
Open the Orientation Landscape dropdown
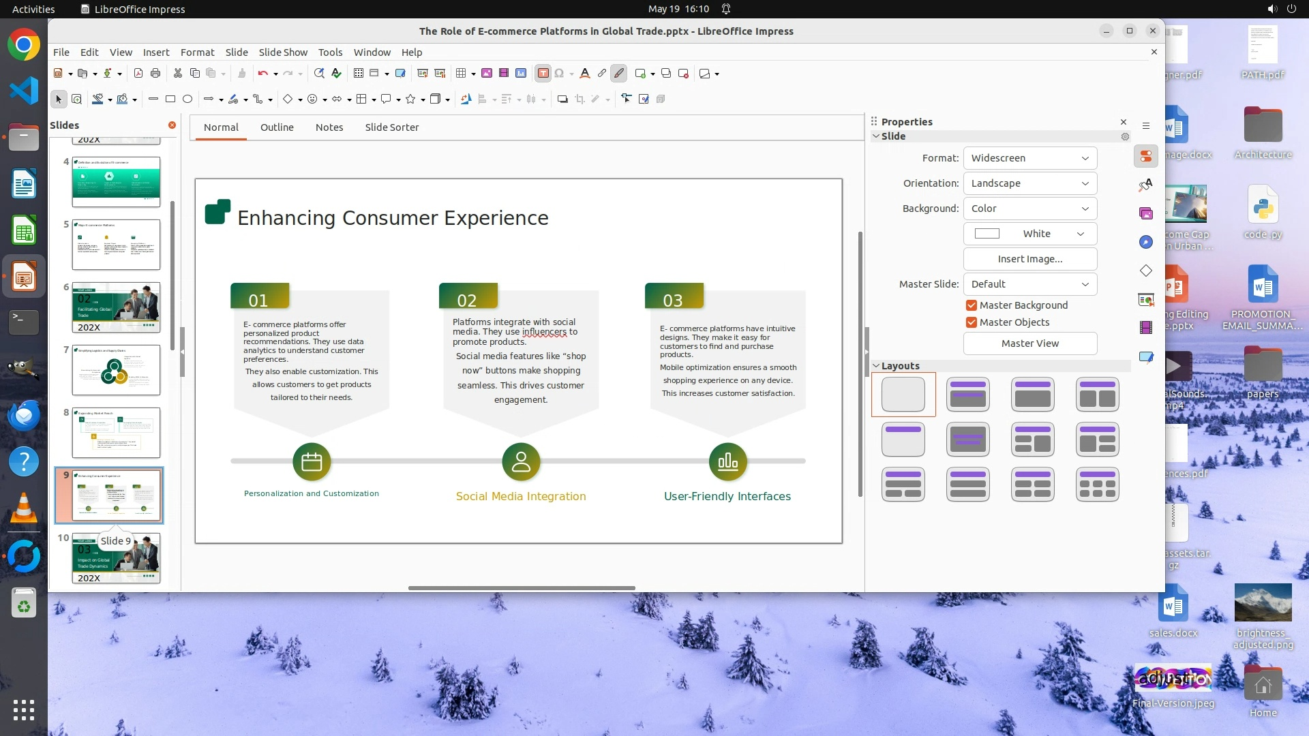point(1029,183)
